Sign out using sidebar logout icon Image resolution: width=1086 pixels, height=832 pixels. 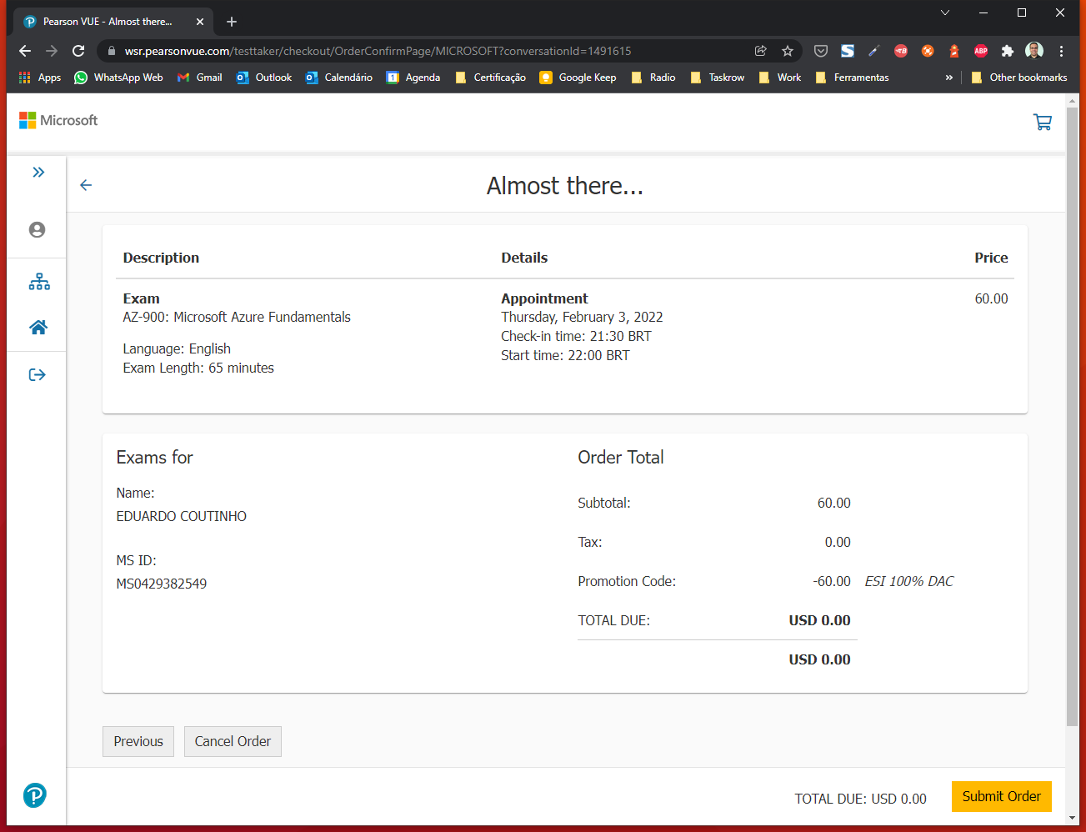pyautogui.click(x=37, y=374)
